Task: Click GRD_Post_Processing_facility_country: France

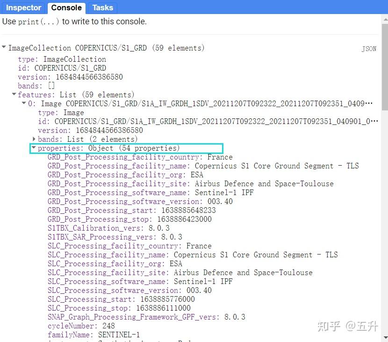Action: [140, 157]
